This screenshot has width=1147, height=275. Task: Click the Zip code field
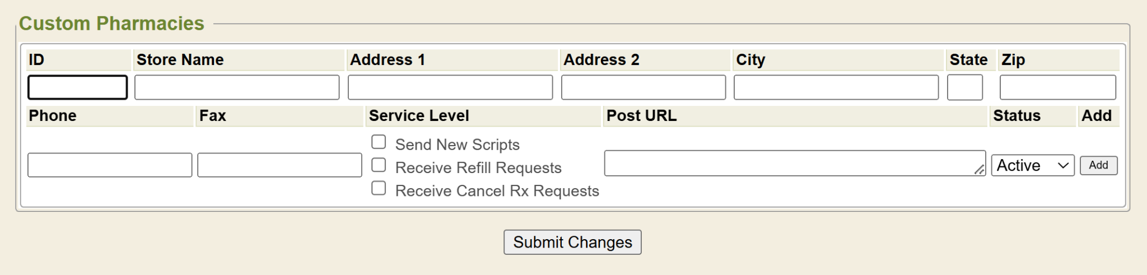1057,87
